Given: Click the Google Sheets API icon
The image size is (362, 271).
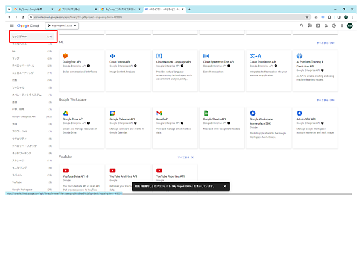Looking at the screenshot, I should coord(206,113).
